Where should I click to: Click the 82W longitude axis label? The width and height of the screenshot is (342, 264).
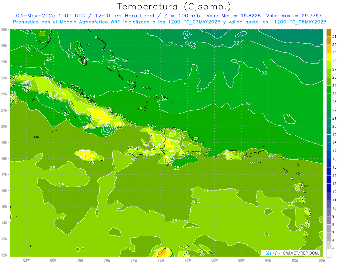click(26, 260)
